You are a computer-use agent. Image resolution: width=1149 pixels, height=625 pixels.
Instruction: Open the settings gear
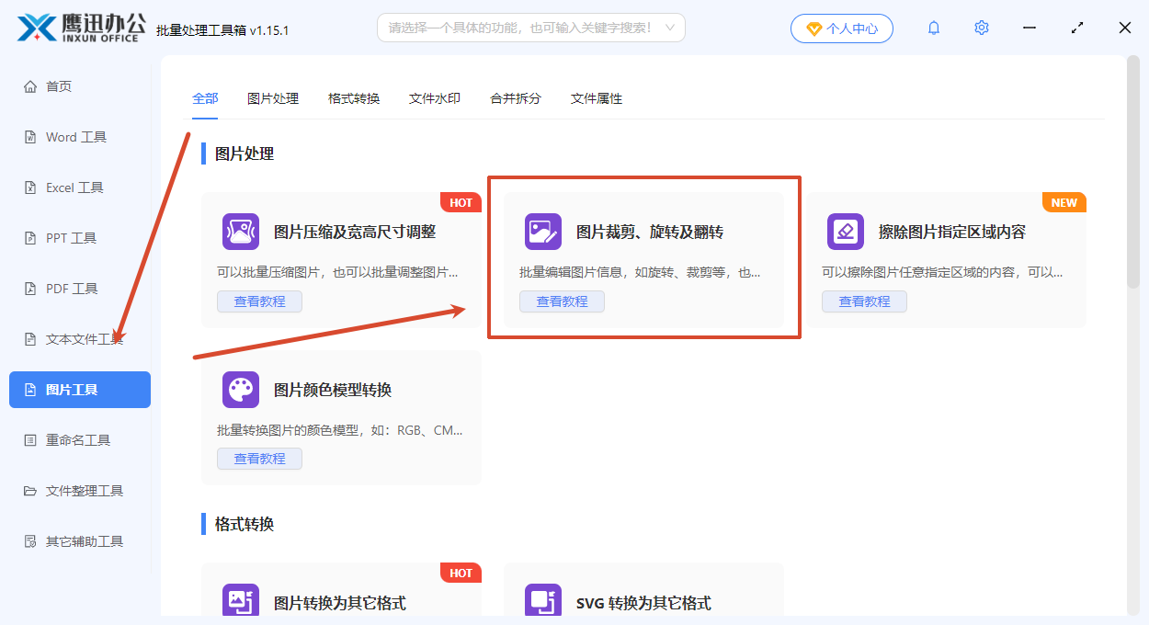[982, 28]
